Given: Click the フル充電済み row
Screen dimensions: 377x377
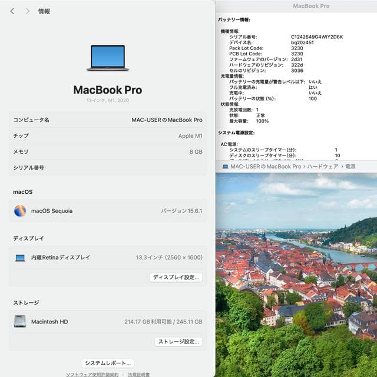Looking at the screenshot, I should tap(273, 87).
